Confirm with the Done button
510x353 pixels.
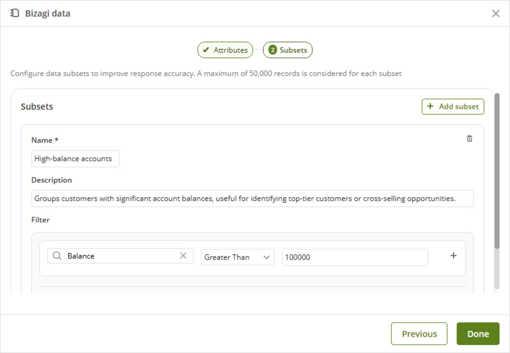pos(478,334)
